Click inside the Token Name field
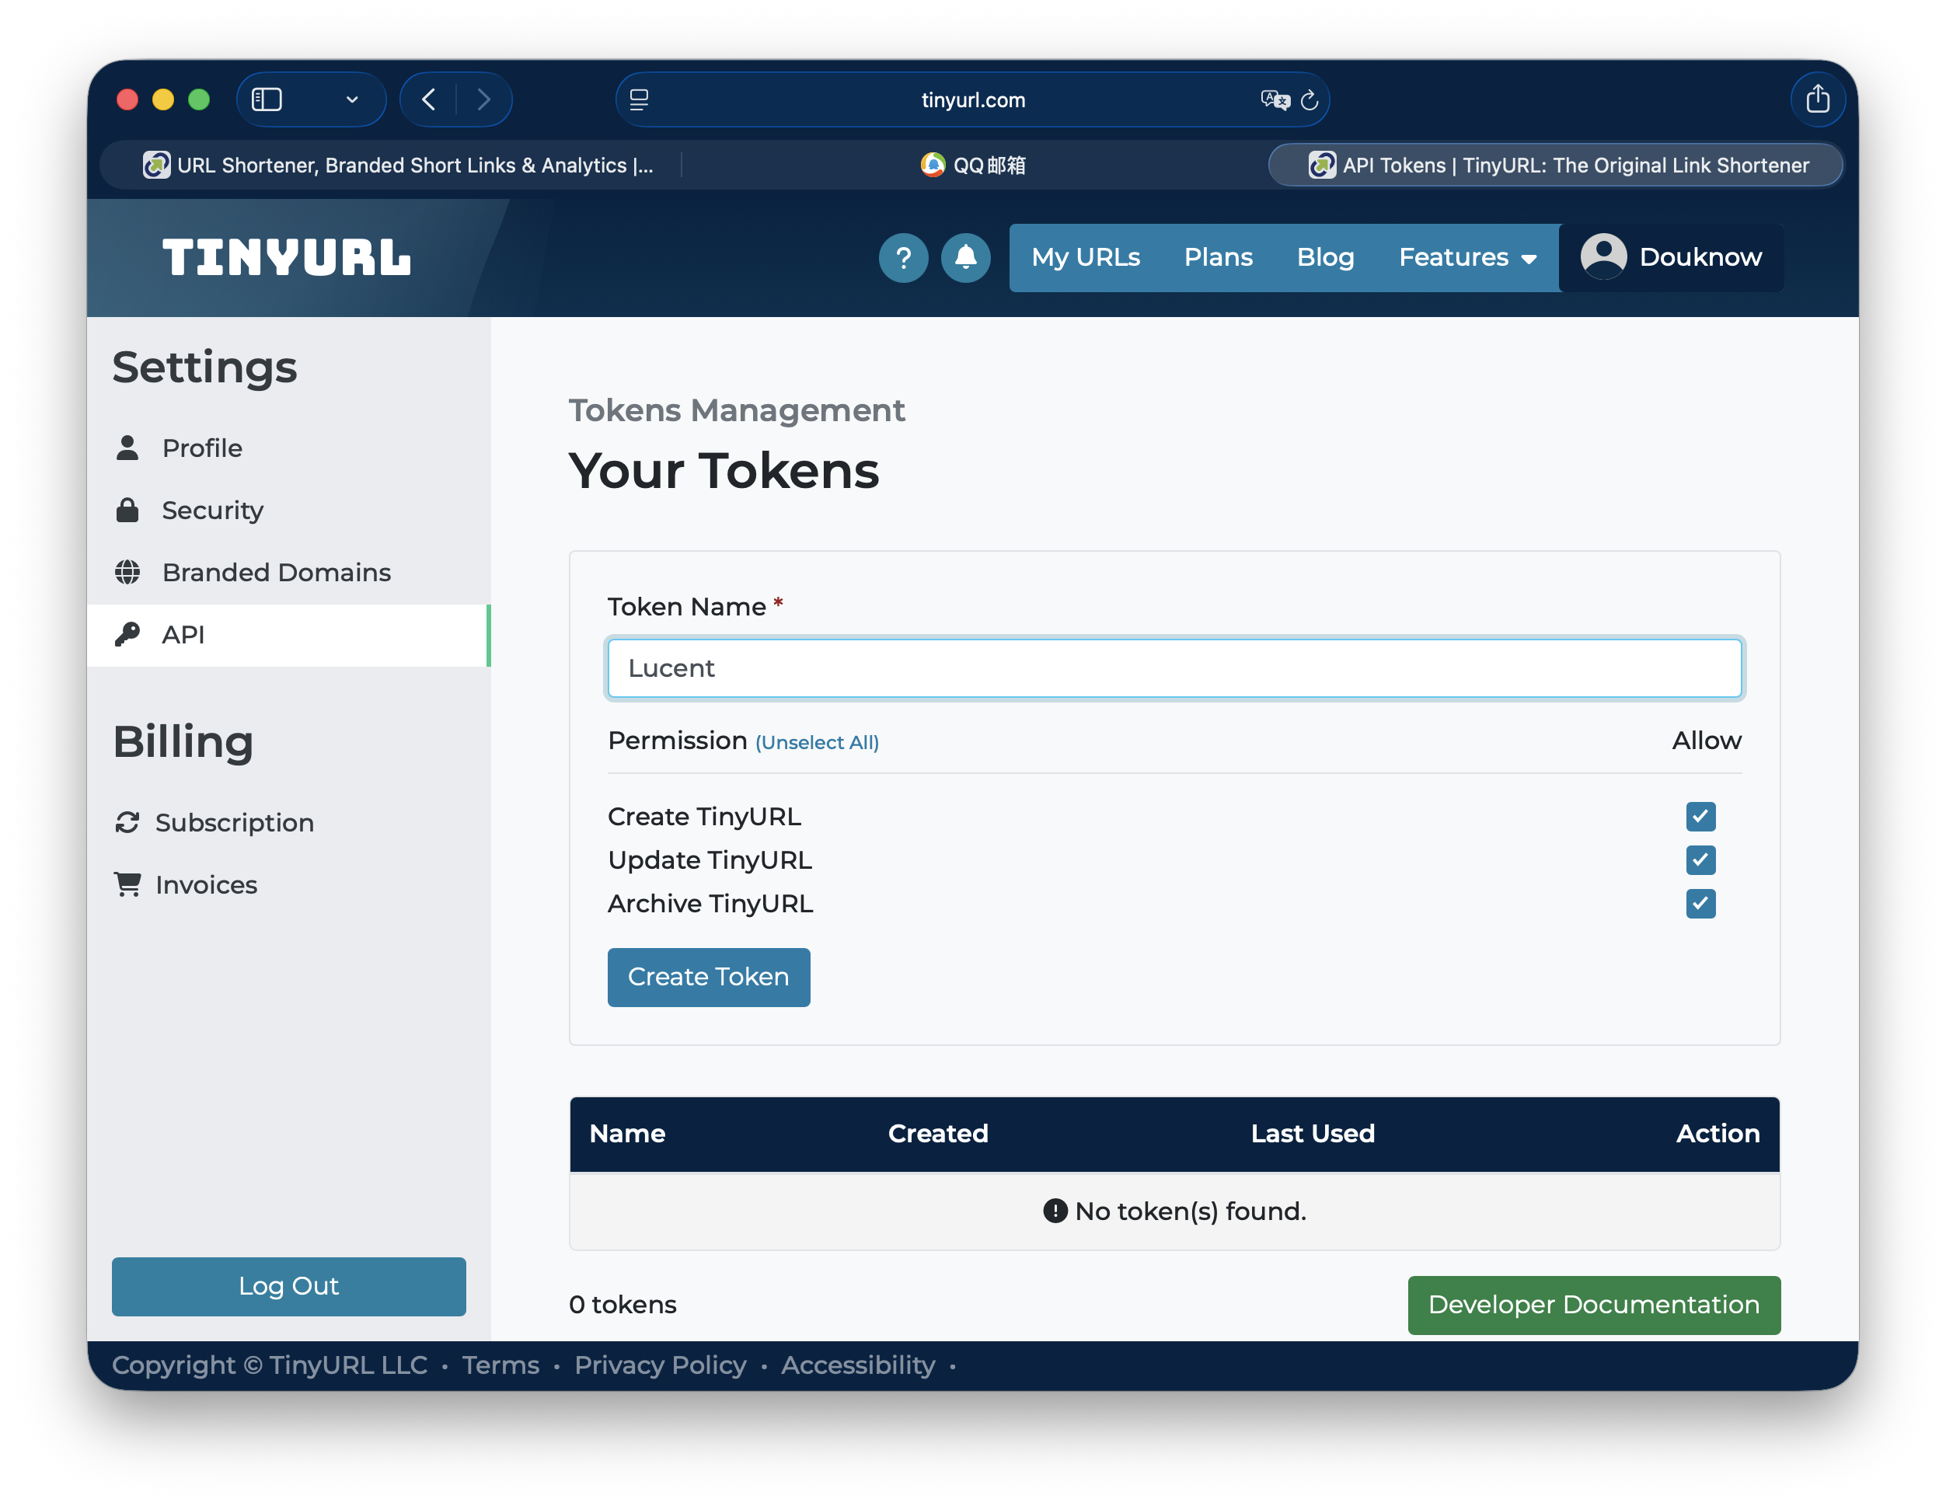 point(1174,668)
